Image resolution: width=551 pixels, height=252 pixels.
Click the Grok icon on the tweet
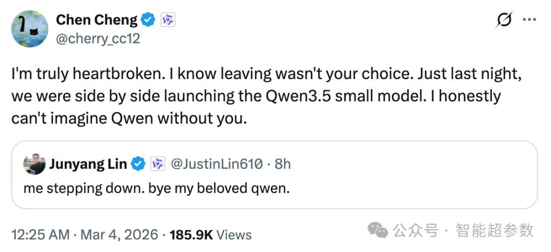(504, 20)
